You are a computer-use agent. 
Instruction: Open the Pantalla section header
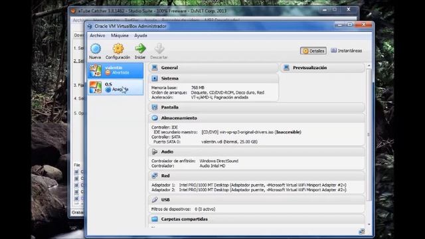(256, 108)
